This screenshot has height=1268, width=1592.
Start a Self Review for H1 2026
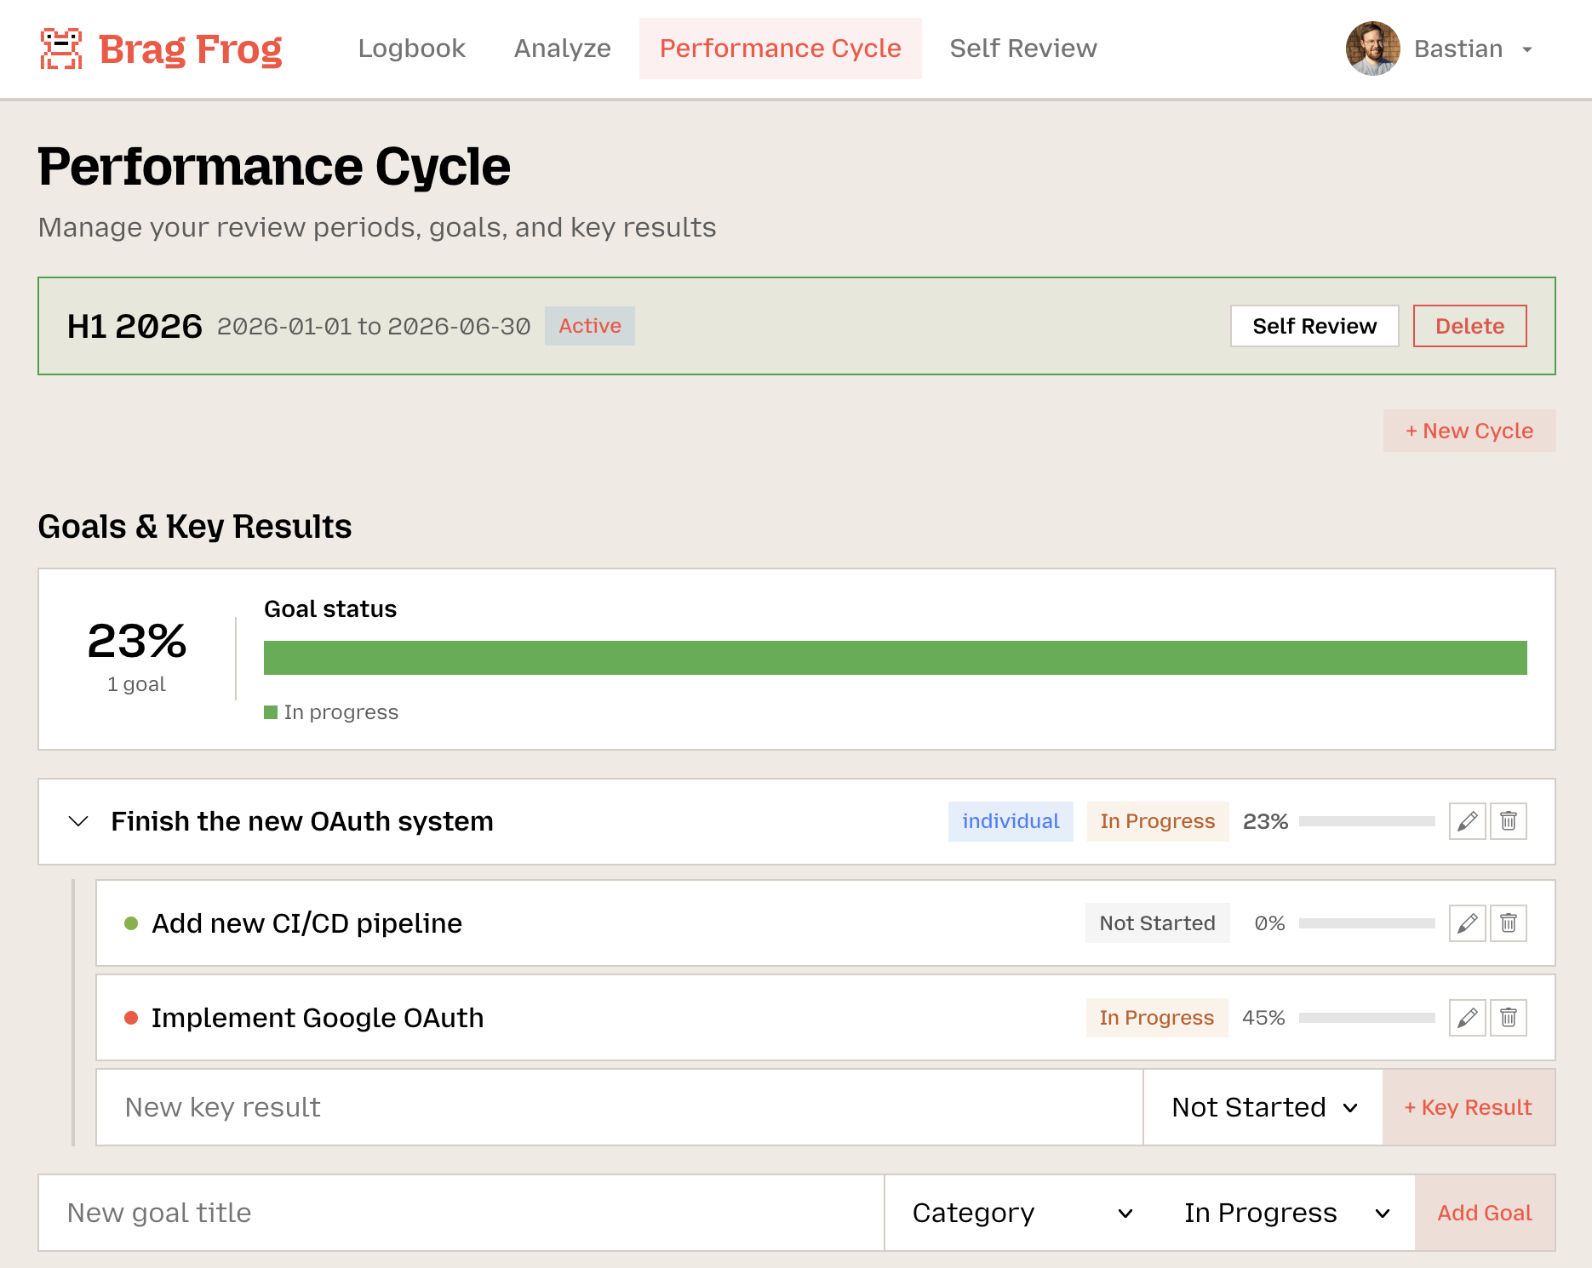1314,326
